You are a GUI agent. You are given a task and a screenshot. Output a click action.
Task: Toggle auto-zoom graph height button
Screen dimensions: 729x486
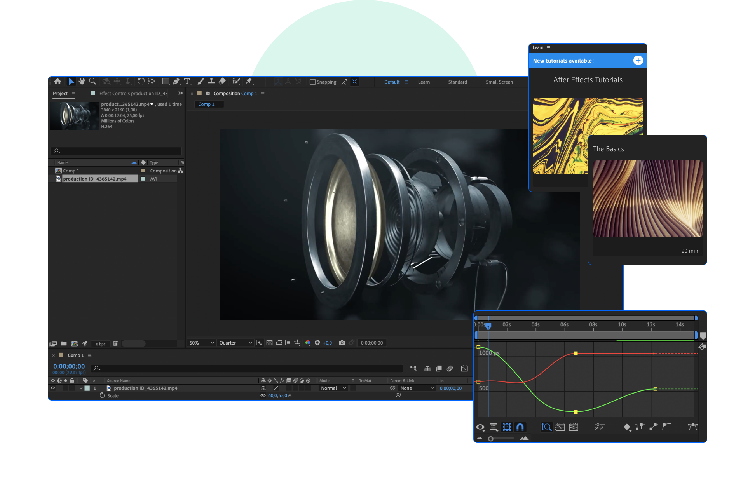pyautogui.click(x=546, y=427)
